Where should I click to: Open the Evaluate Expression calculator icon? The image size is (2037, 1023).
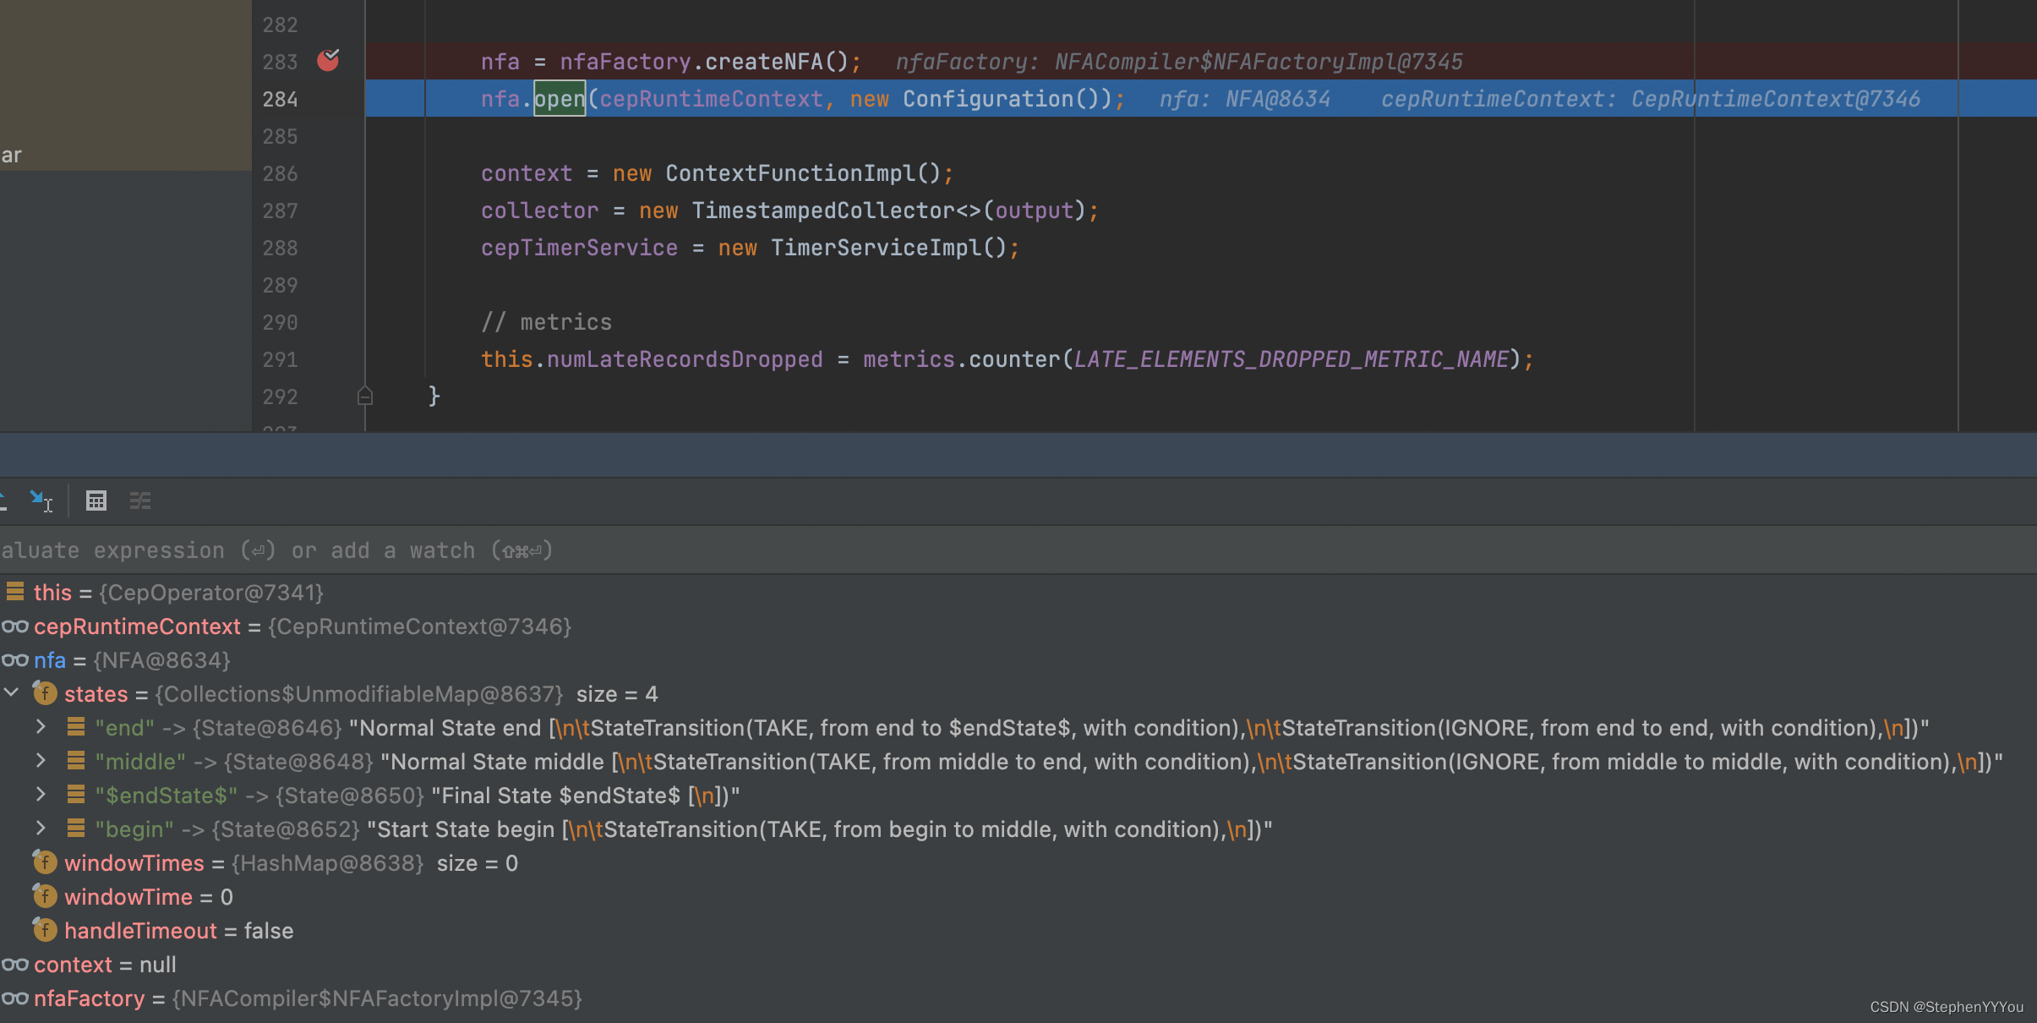pos(96,500)
